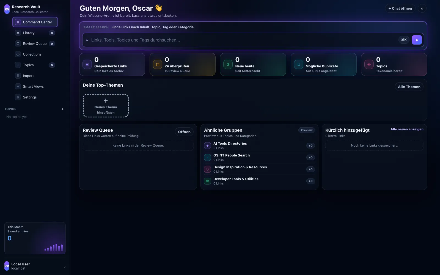Click the Zu überprüfen card icon
The image size is (440, 275).
pyautogui.click(x=158, y=64)
